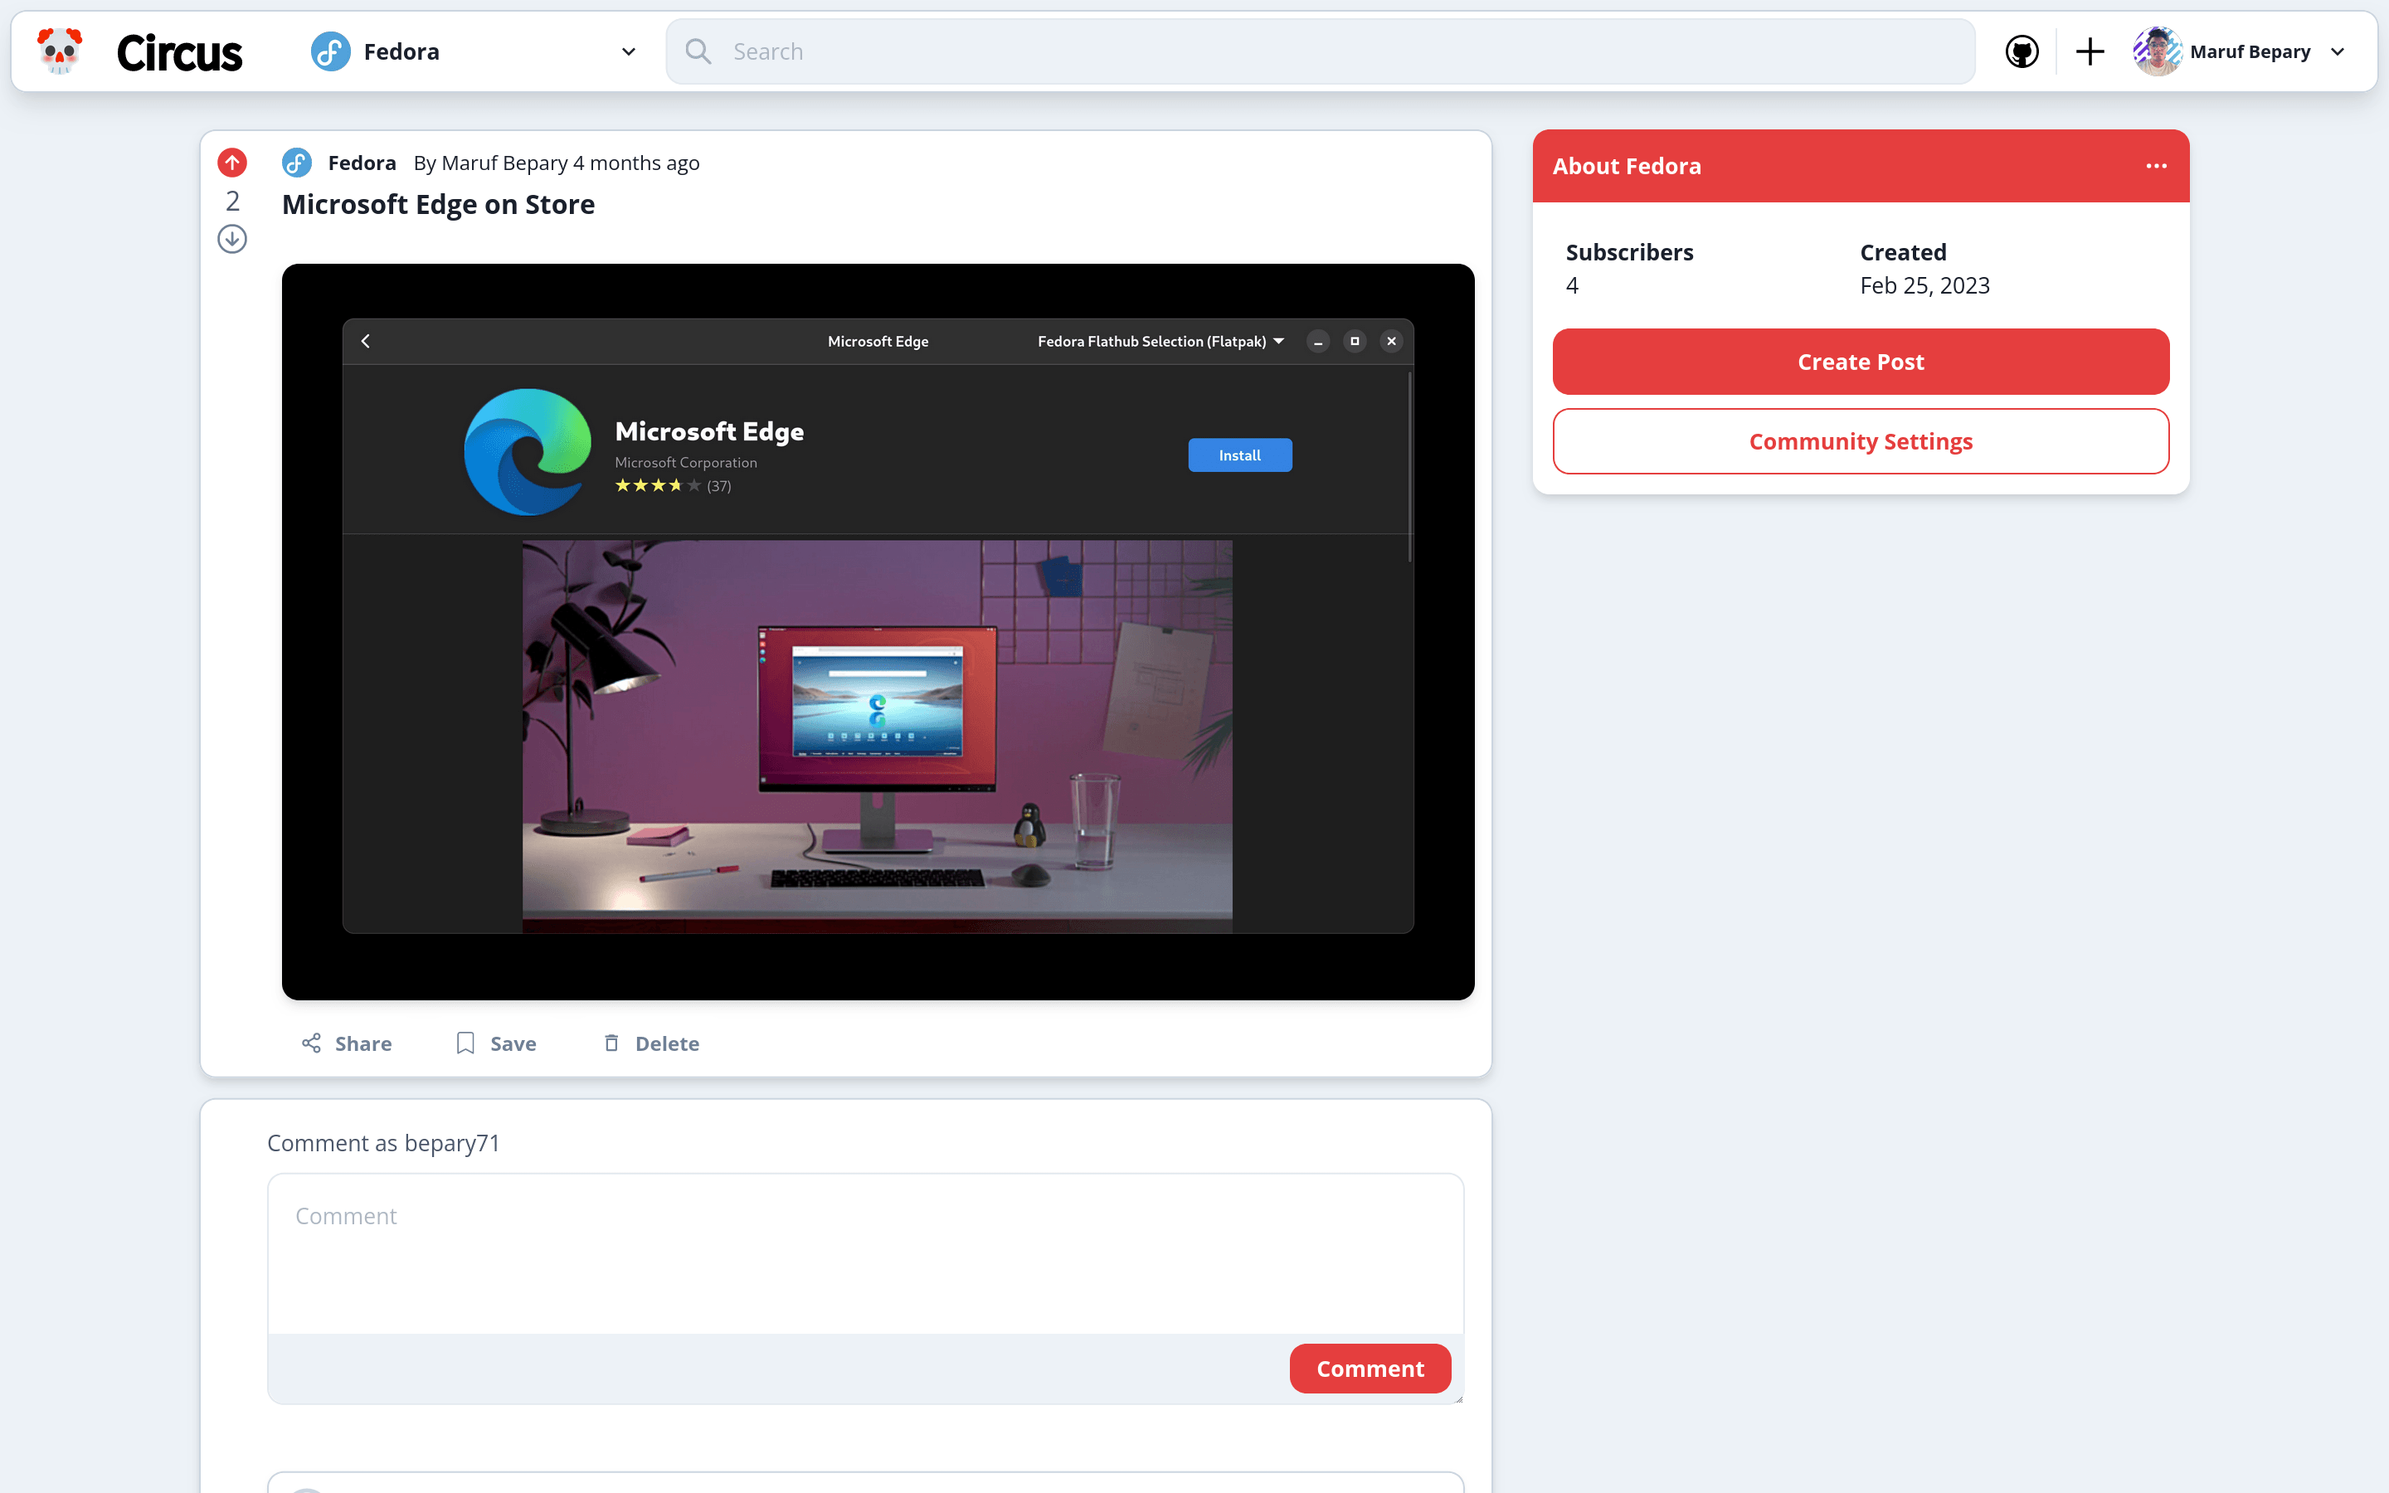The image size is (2389, 1493).
Task: Downvote the Microsoft Edge post
Action: click(232, 239)
